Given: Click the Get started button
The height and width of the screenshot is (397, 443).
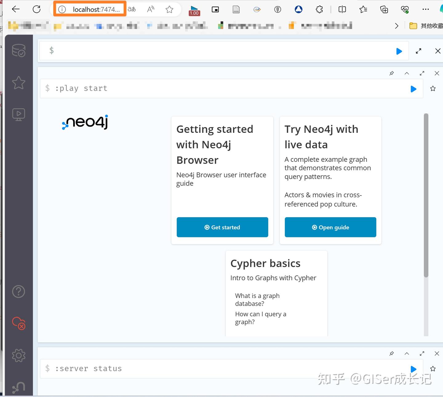Looking at the screenshot, I should pos(222,227).
